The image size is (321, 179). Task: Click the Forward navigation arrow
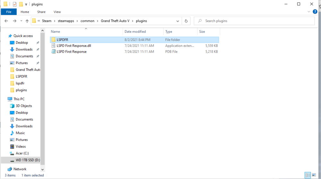(14, 21)
